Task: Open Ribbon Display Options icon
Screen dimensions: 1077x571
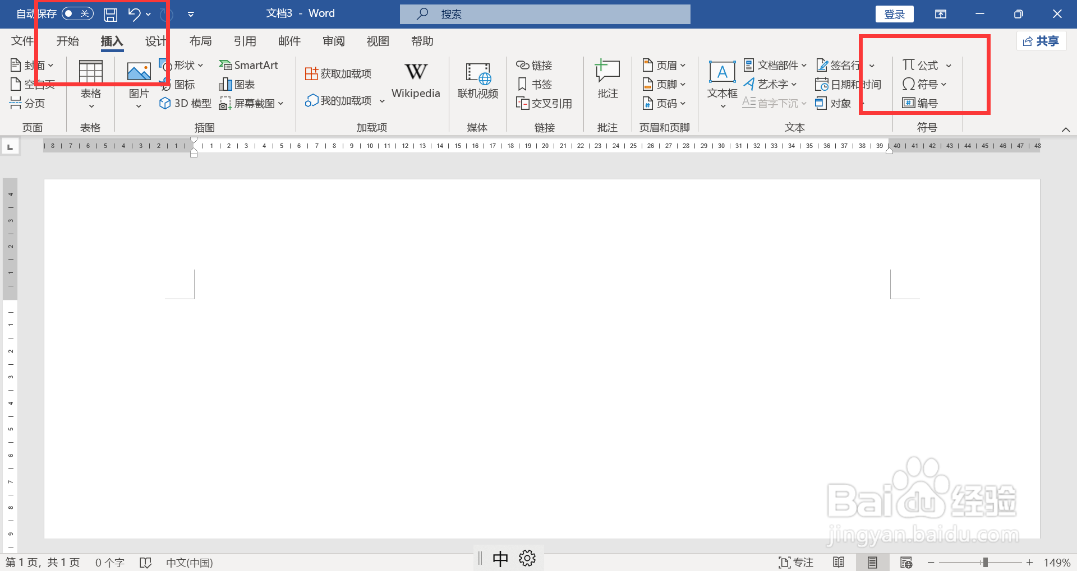Action: [941, 14]
